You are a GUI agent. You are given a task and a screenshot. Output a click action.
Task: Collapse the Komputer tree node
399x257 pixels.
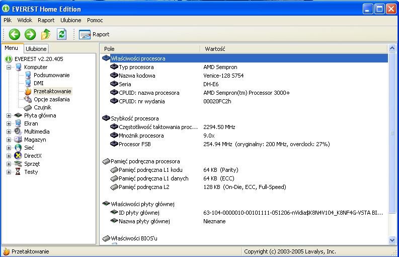[x=9, y=67]
